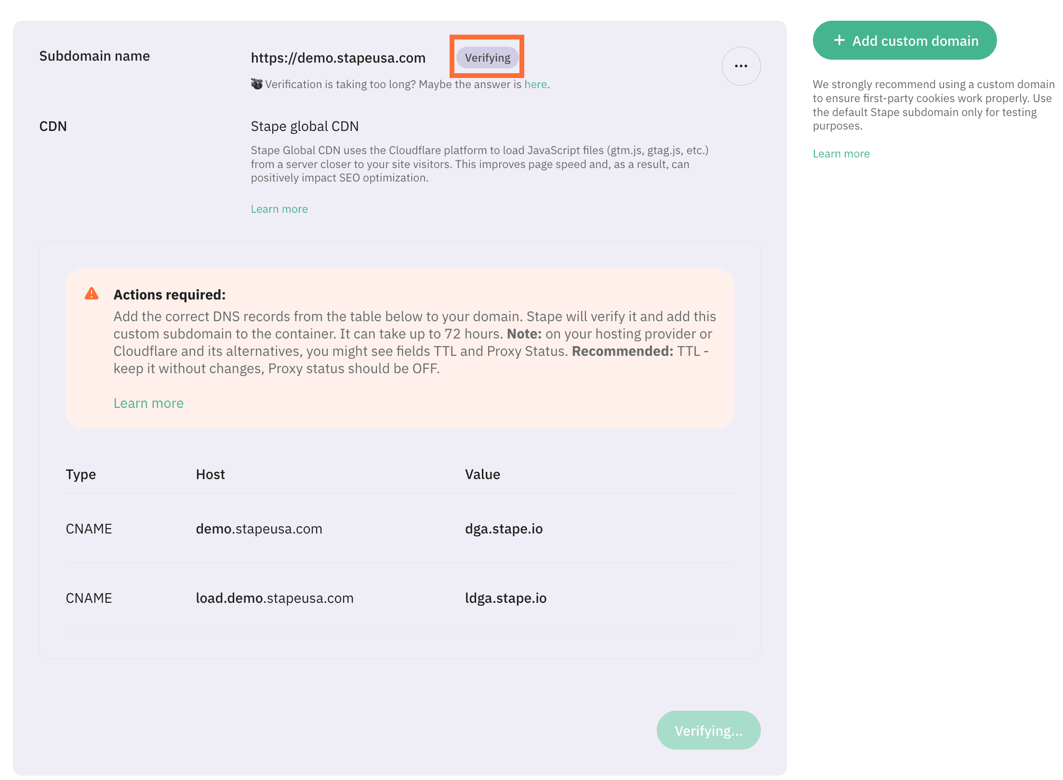Click the 'here' verification help link
This screenshot has height=780, width=1063.
click(535, 84)
